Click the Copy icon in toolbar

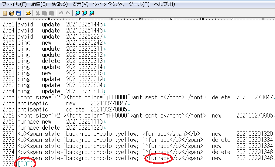(x=45, y=13)
